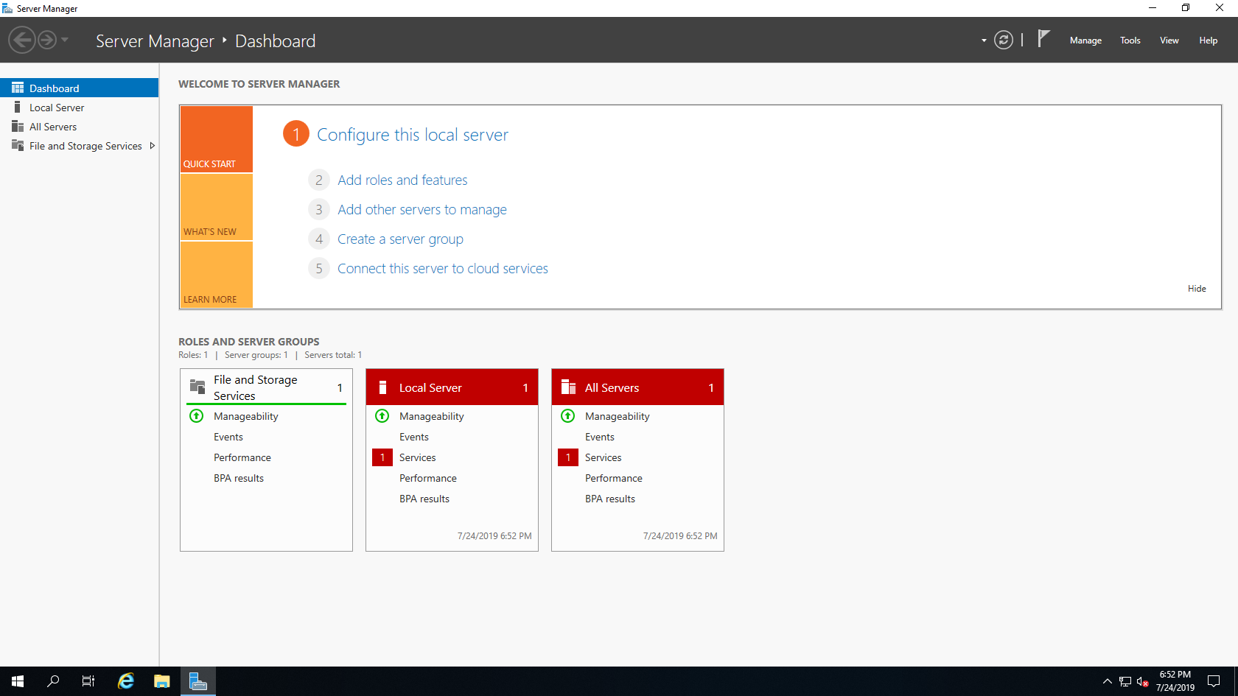The height and width of the screenshot is (696, 1238).
Task: Click File and Storage Services sidebar icon
Action: tap(18, 145)
